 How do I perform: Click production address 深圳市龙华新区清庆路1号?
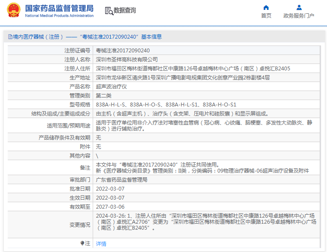(x=183, y=78)
